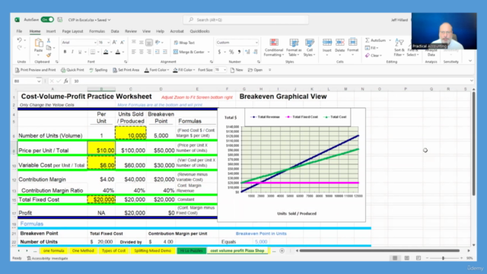Click the ribbon font color A icon
Viewport: 487px width, 274px height.
(x=118, y=52)
